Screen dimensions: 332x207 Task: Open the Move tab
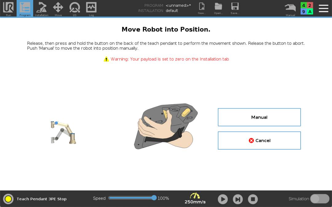[x=58, y=8]
